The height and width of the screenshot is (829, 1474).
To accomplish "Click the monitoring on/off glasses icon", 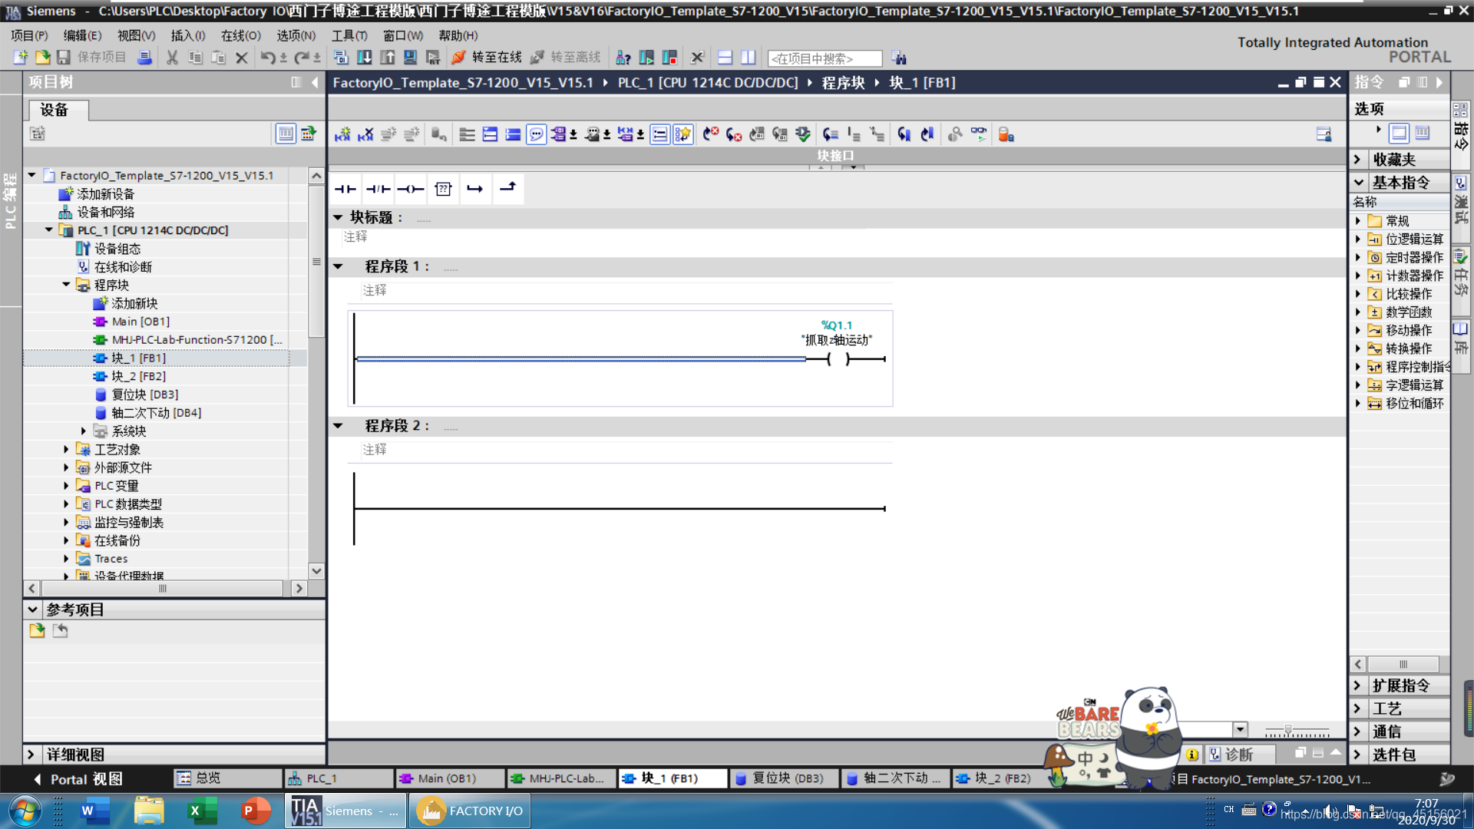I will pos(978,134).
